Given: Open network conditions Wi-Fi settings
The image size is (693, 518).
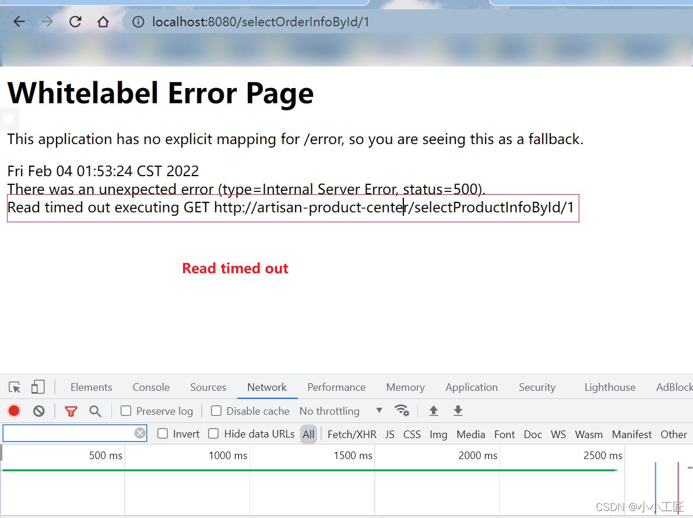Looking at the screenshot, I should tap(402, 411).
